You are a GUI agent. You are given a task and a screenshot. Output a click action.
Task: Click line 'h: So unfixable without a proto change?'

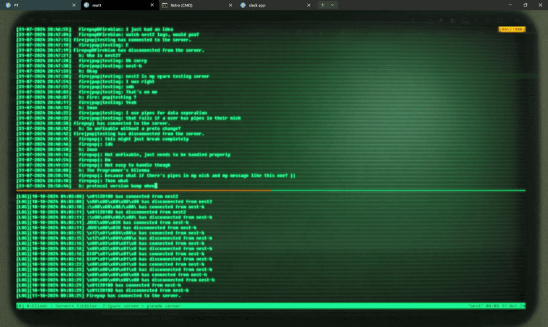(x=130, y=128)
